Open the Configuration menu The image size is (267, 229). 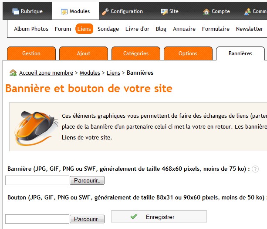click(122, 11)
